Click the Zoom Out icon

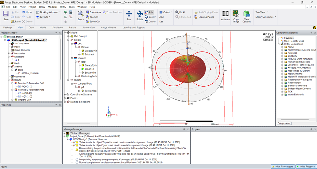coord(87,21)
